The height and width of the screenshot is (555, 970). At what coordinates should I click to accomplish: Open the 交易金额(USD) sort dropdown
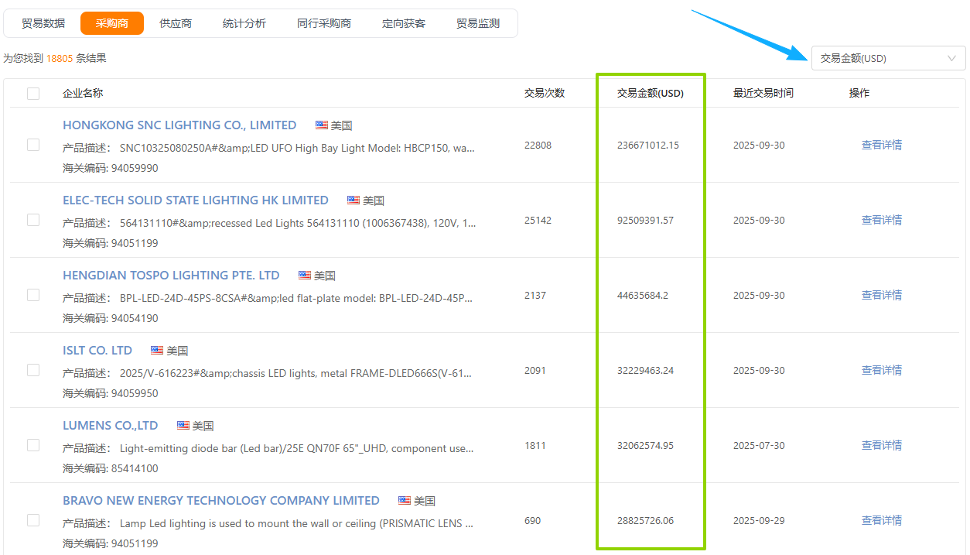pos(888,58)
